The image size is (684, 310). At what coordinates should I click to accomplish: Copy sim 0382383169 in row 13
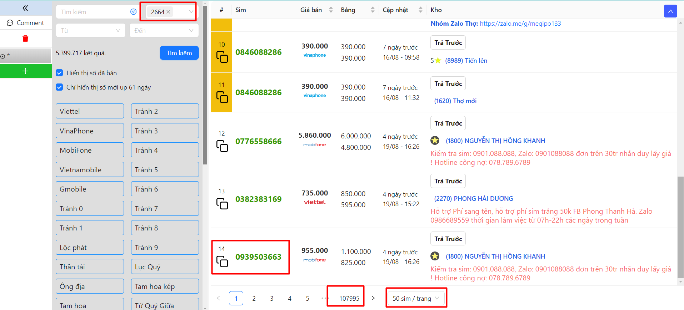[222, 203]
